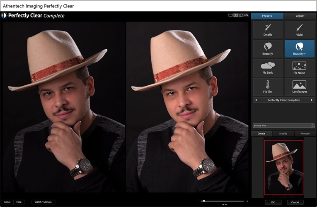317x207 pixels.
Task: Switch to single image view
Action: 231,15
